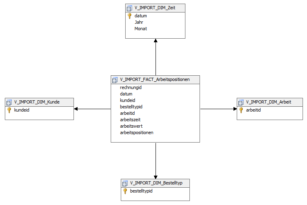This screenshot has width=307, height=205.
Task: Click the table icon of V_IMPORT_DIM_Kunde
Action: pyautogui.click(x=9, y=103)
